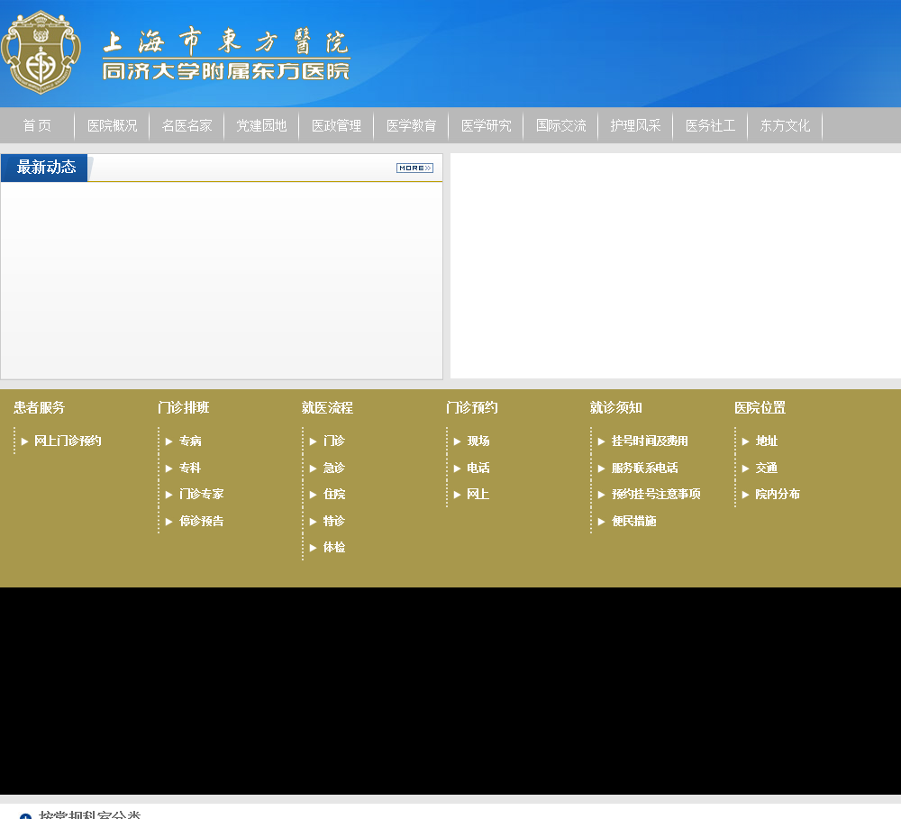Open 电话 appointment link
The height and width of the screenshot is (819, 901).
coord(478,468)
